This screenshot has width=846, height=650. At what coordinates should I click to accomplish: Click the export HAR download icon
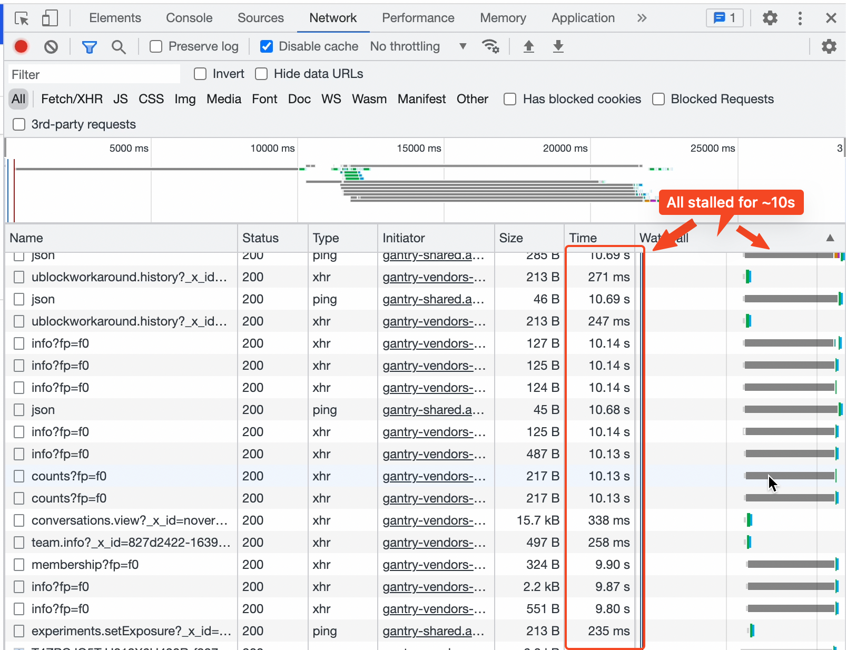click(x=558, y=47)
